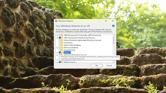166x93 pixels.
Task: Enable the Containers feature checkbox
Action: [60, 43]
